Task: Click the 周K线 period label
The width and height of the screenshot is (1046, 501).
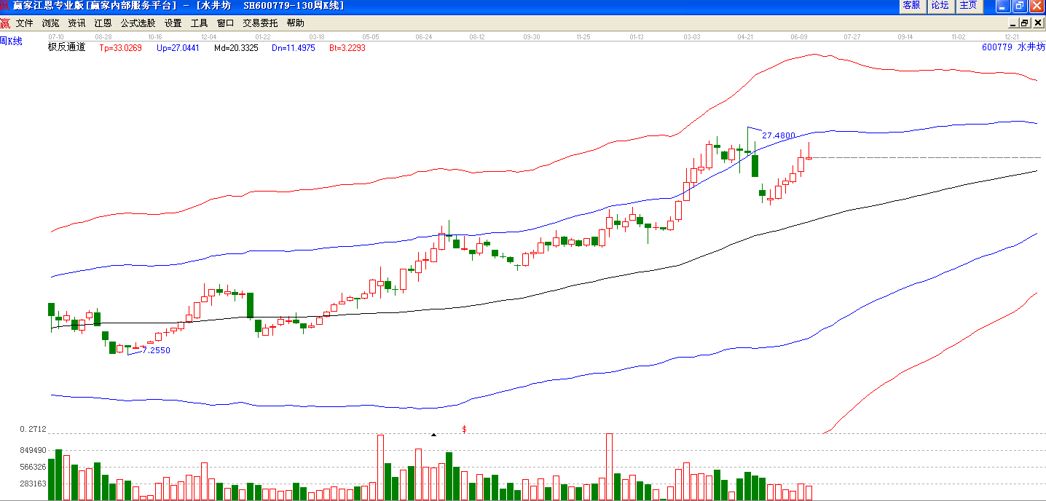Action: 11,42
